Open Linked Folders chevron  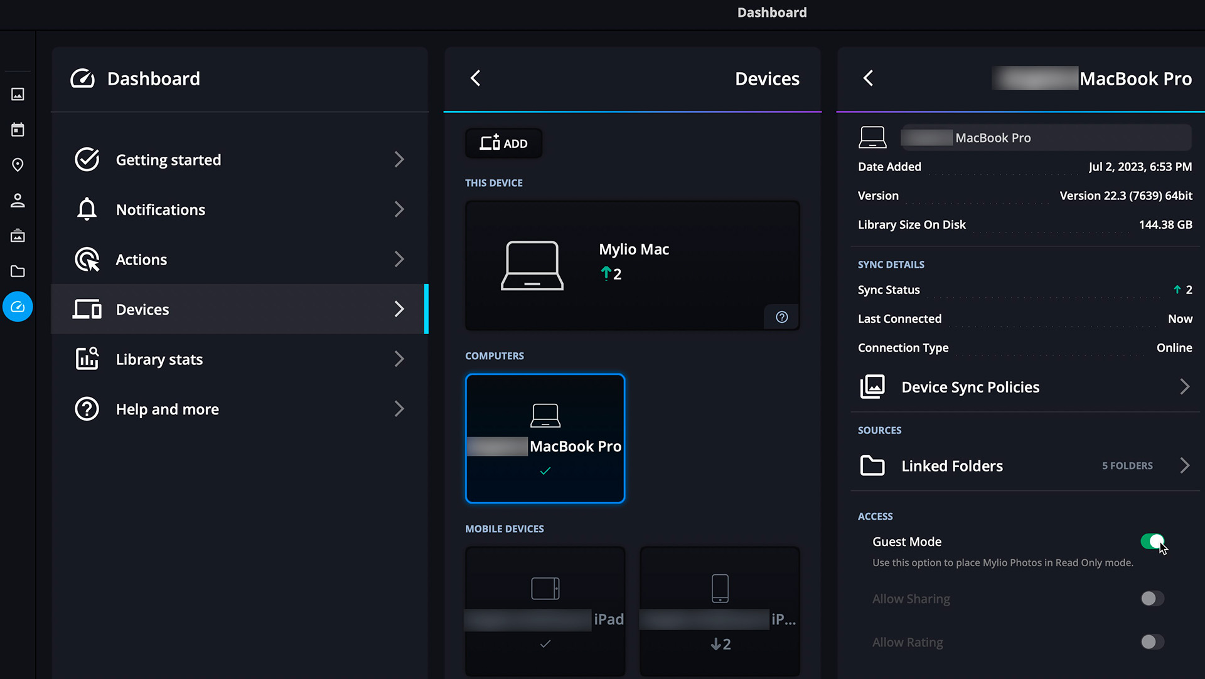[1184, 466]
